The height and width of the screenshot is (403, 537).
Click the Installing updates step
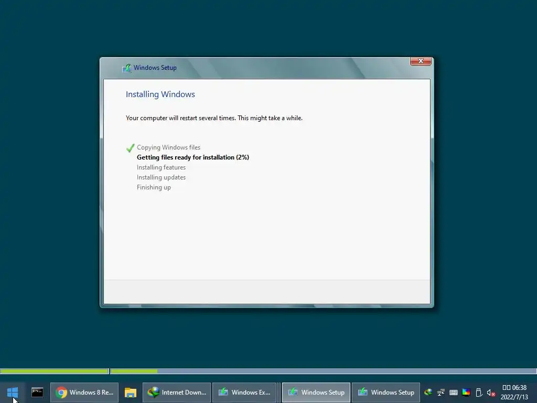(x=162, y=177)
